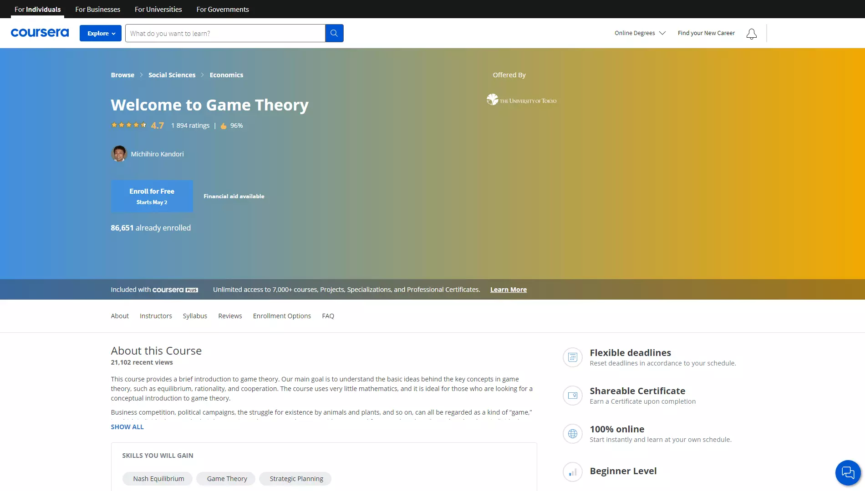Focus the 'What do you want to learn?' field

225,33
